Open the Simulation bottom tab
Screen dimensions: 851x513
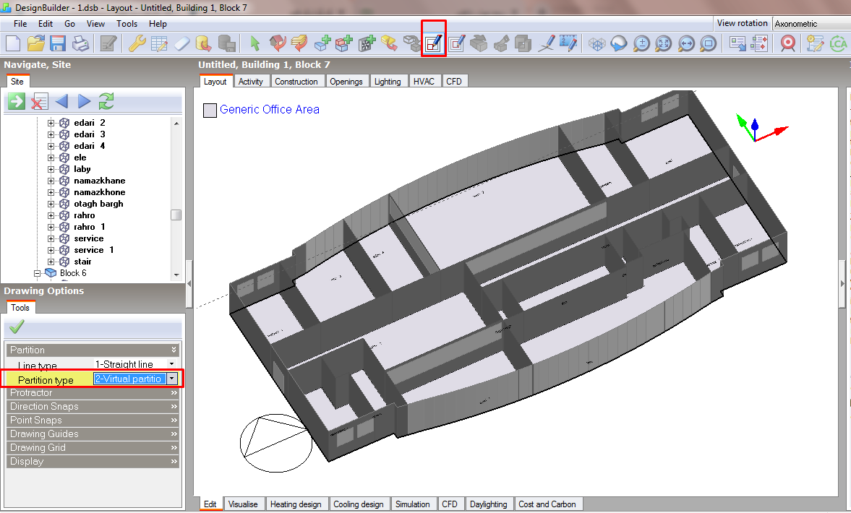pos(412,504)
